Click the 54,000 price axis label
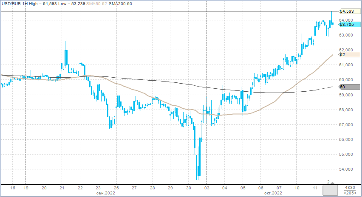362x197 pixels. click(347, 169)
